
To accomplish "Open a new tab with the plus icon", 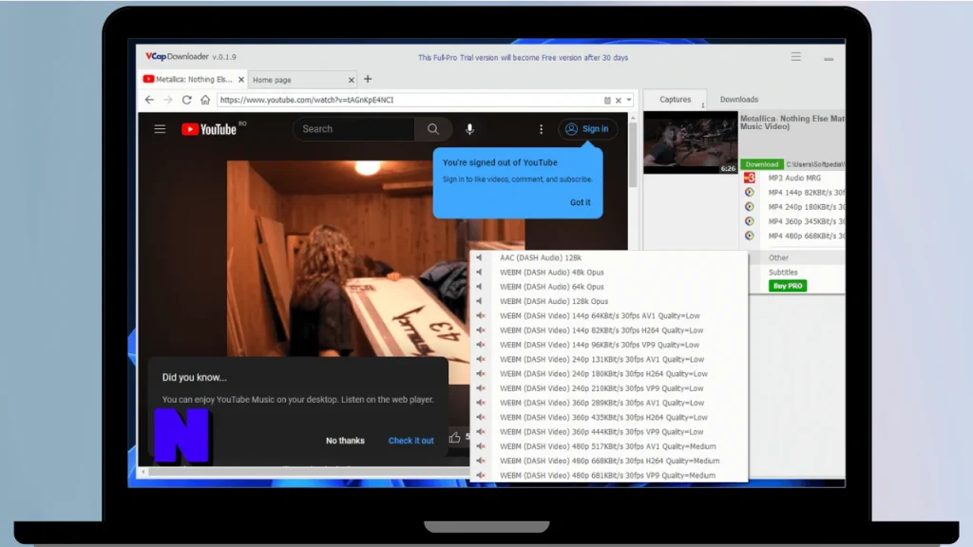I will pos(368,79).
